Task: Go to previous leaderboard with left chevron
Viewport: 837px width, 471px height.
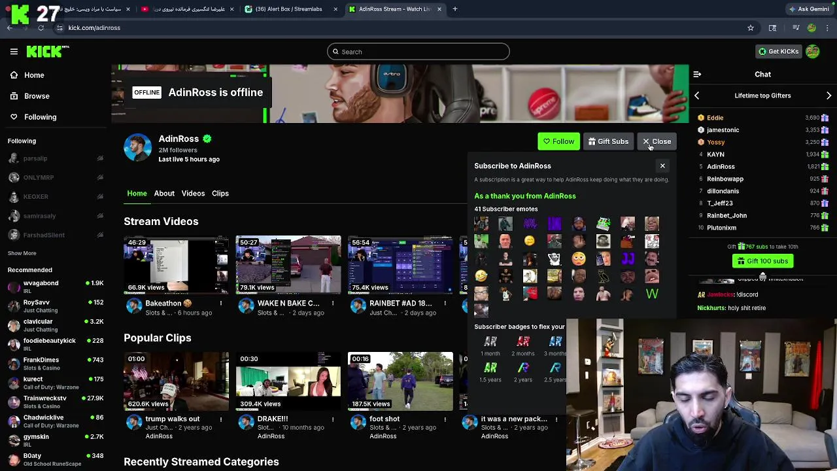Action: tap(697, 96)
